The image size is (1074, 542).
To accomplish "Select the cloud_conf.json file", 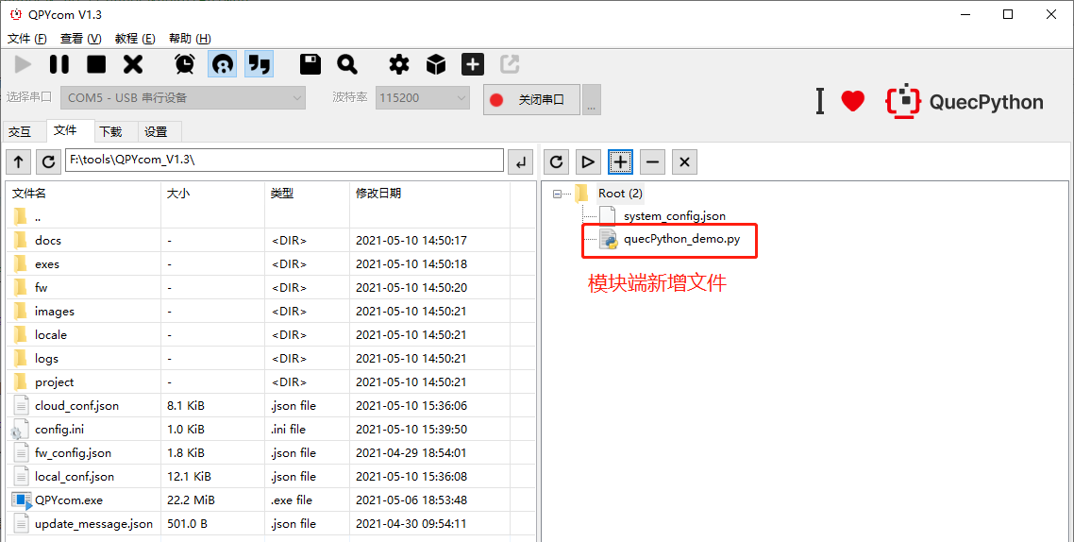I will [271, 406].
